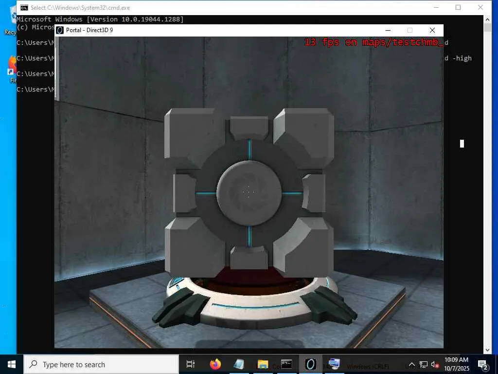Switch to Command Prompt taskbar icon
The height and width of the screenshot is (374, 498).
tap(286, 364)
